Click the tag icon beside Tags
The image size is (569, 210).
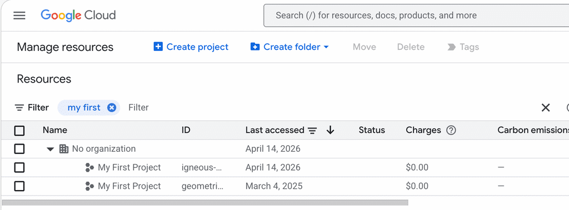(x=451, y=47)
